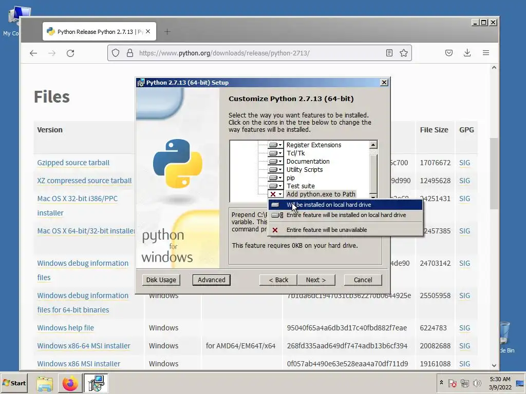
Task: Open Utility Scripts feature dropdown icon
Action: [275, 169]
